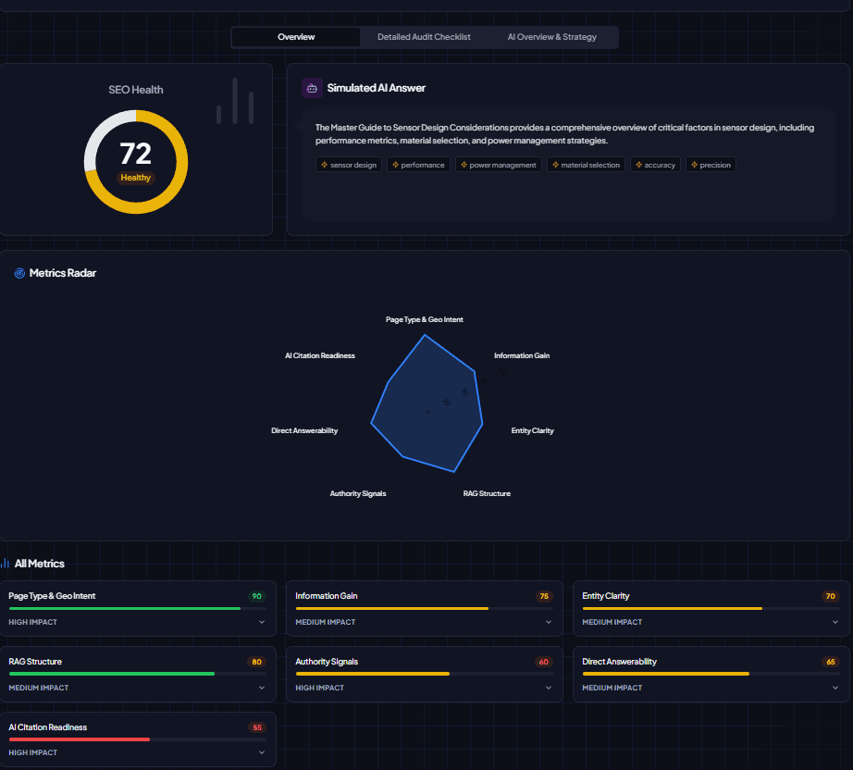The image size is (853, 770).
Task: Select the Overview tab
Action: click(x=295, y=37)
